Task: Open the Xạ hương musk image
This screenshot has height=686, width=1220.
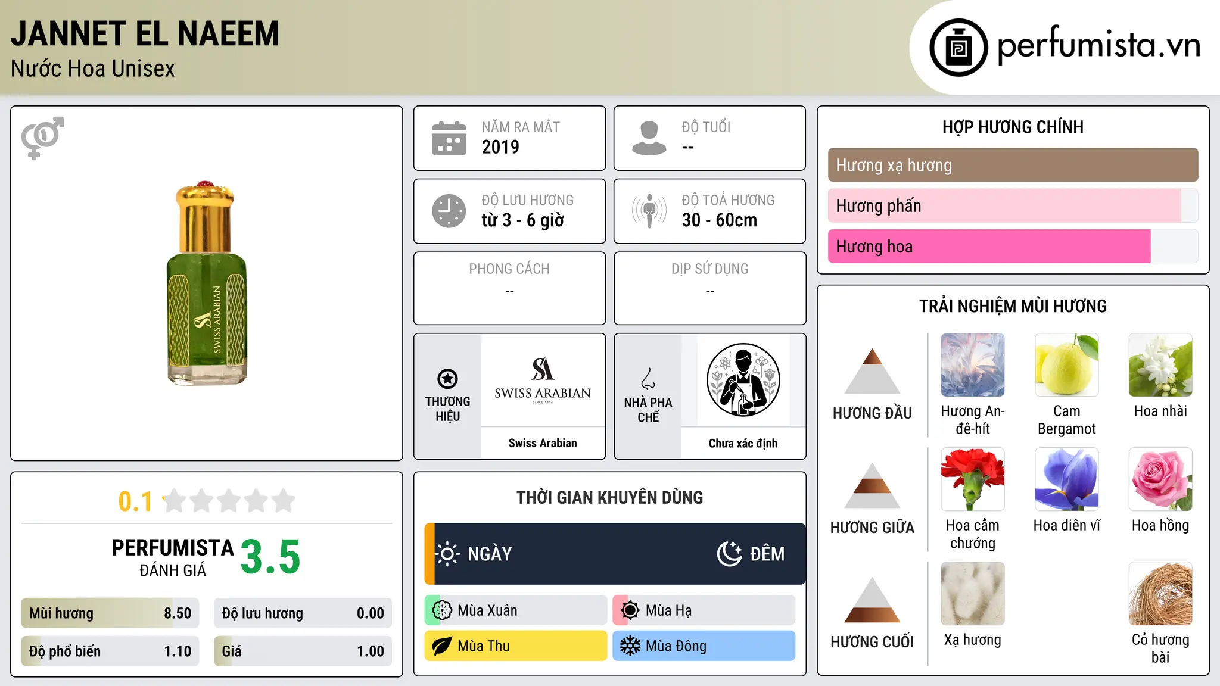Action: pos(973,594)
